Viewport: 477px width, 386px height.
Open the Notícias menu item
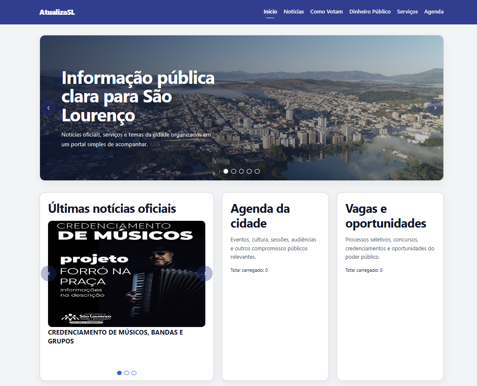293,11
